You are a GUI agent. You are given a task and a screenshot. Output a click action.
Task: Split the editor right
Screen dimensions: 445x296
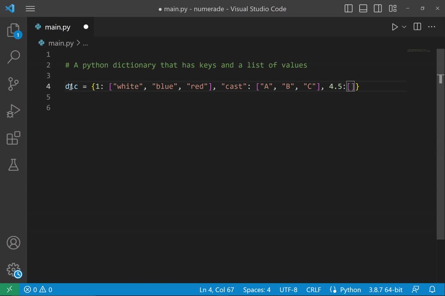point(417,26)
